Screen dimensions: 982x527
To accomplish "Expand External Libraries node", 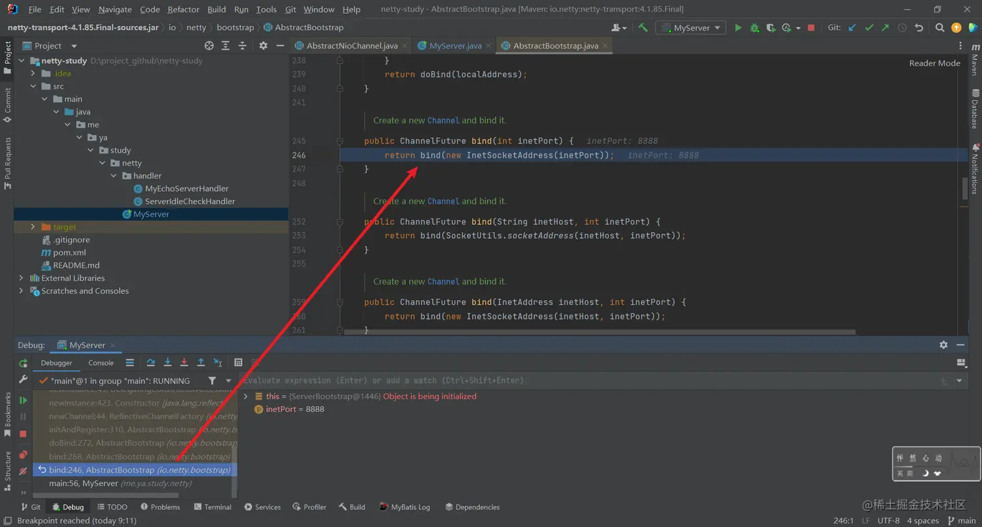I will coord(21,278).
